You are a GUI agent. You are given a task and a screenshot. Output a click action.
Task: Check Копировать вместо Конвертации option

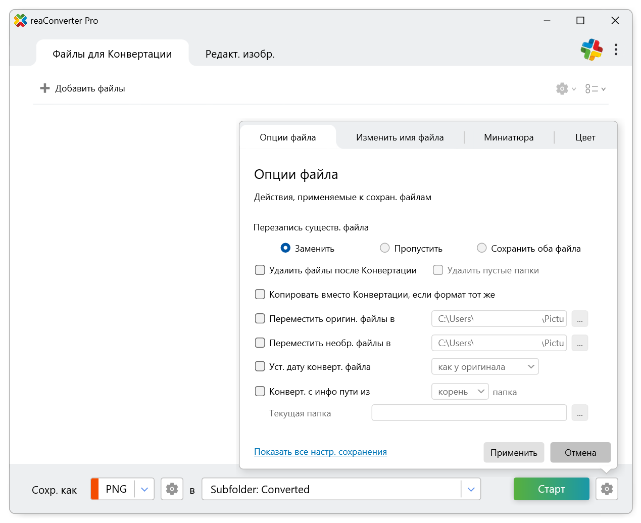[260, 295]
